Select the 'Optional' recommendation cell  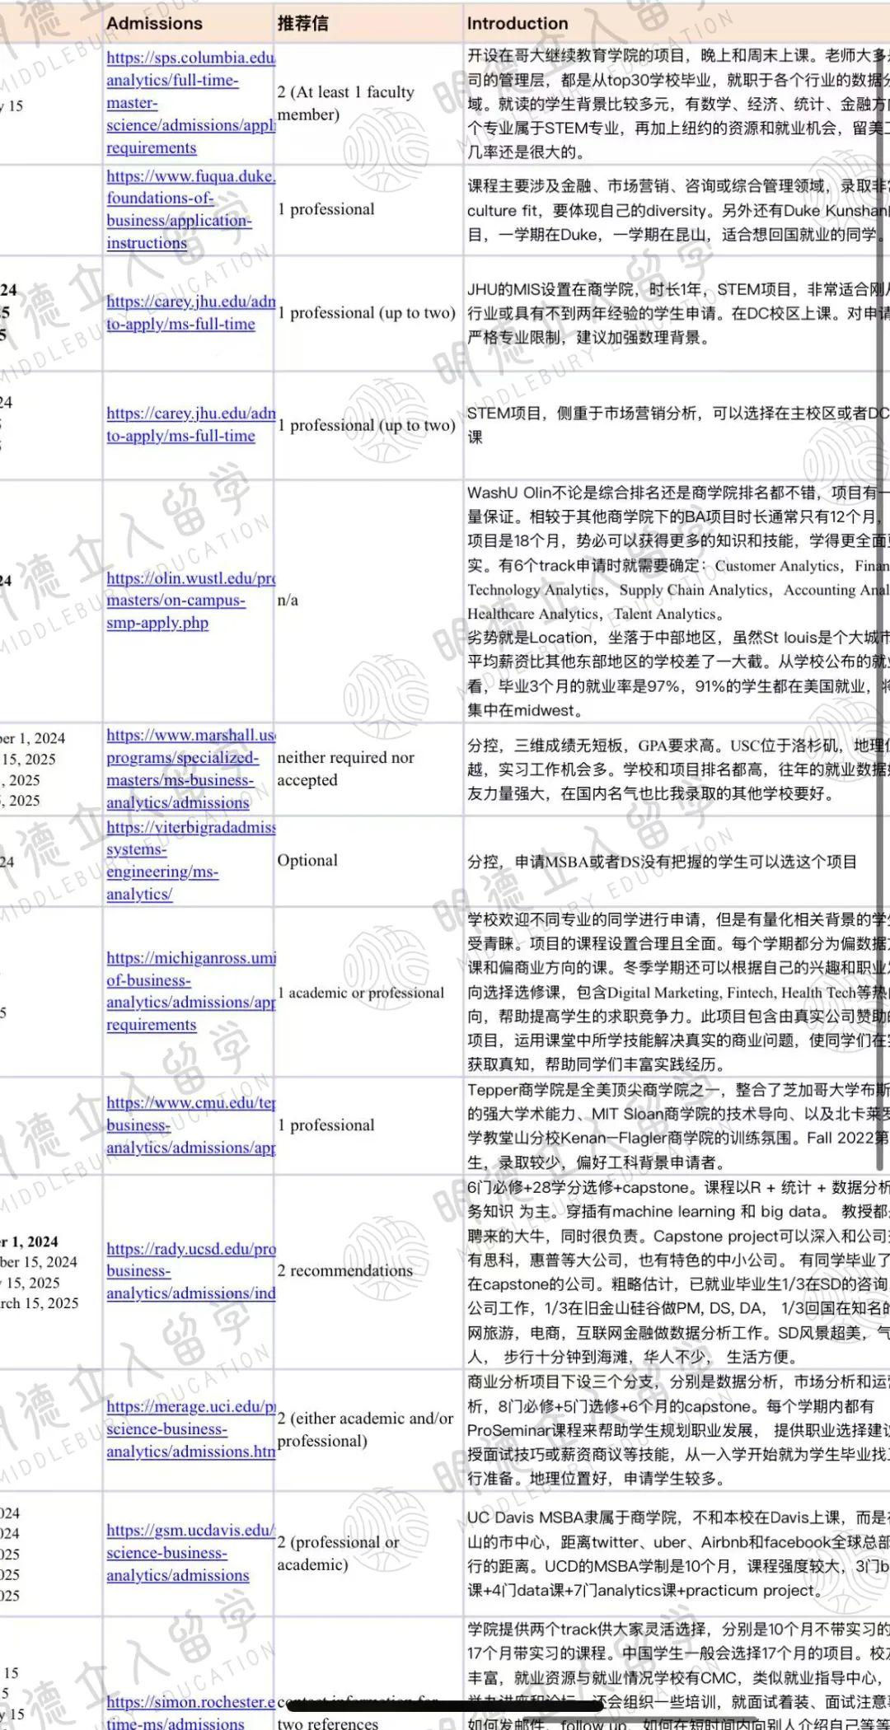click(368, 860)
